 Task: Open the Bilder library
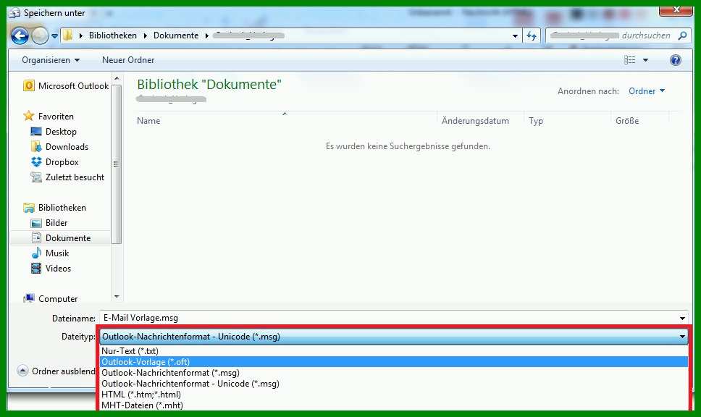pos(56,222)
